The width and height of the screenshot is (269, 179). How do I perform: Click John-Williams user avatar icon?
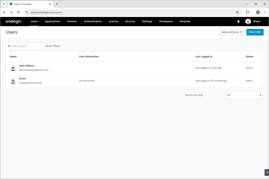13,68
